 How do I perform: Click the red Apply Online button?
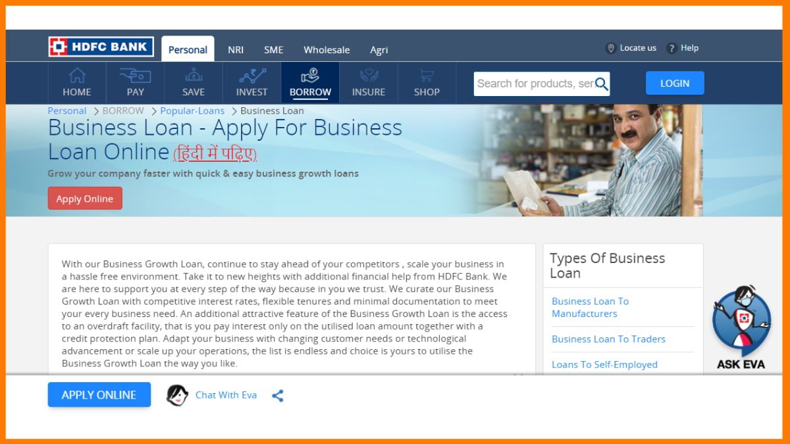click(x=85, y=199)
